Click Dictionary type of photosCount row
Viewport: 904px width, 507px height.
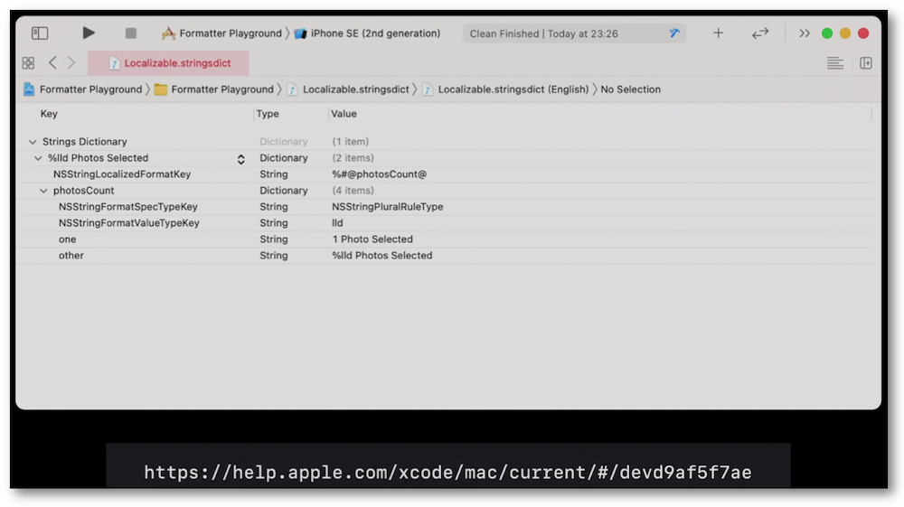pos(284,191)
